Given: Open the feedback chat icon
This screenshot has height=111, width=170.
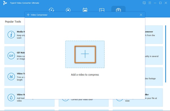Looking at the screenshot, I should point(144,3).
